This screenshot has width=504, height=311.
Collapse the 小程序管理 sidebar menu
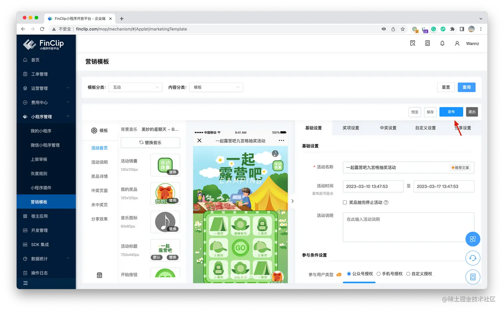pos(46,117)
